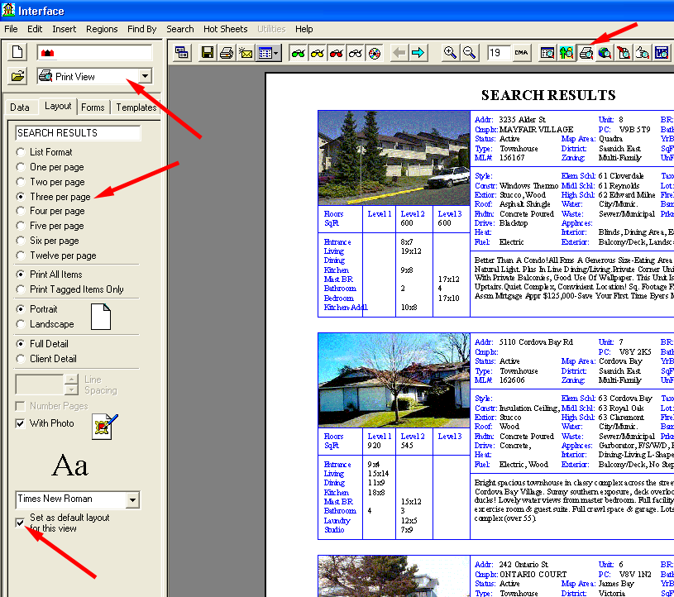Switch to the Templates tab
The height and width of the screenshot is (597, 674).
136,107
